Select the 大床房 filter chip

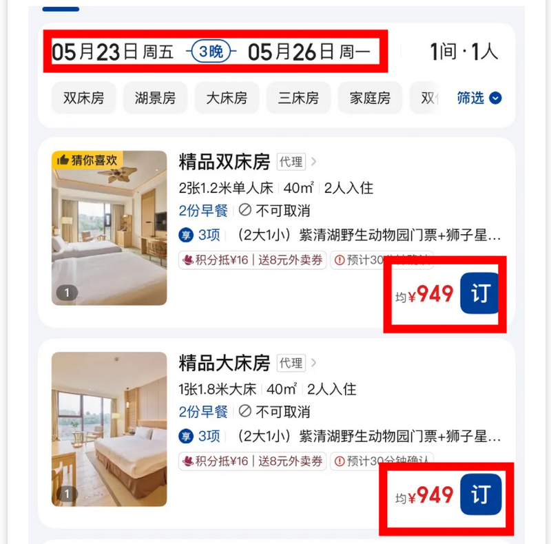pyautogui.click(x=227, y=98)
